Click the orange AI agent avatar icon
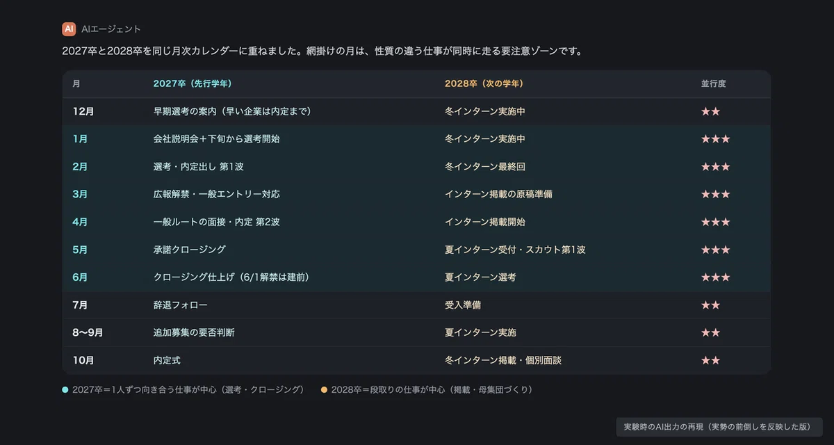Viewport: 834px width, 445px height. [x=69, y=29]
